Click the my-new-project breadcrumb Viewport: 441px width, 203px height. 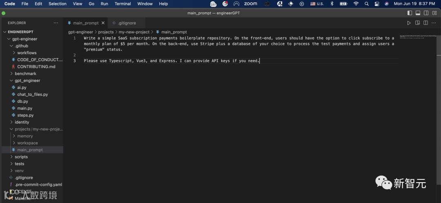click(134, 32)
